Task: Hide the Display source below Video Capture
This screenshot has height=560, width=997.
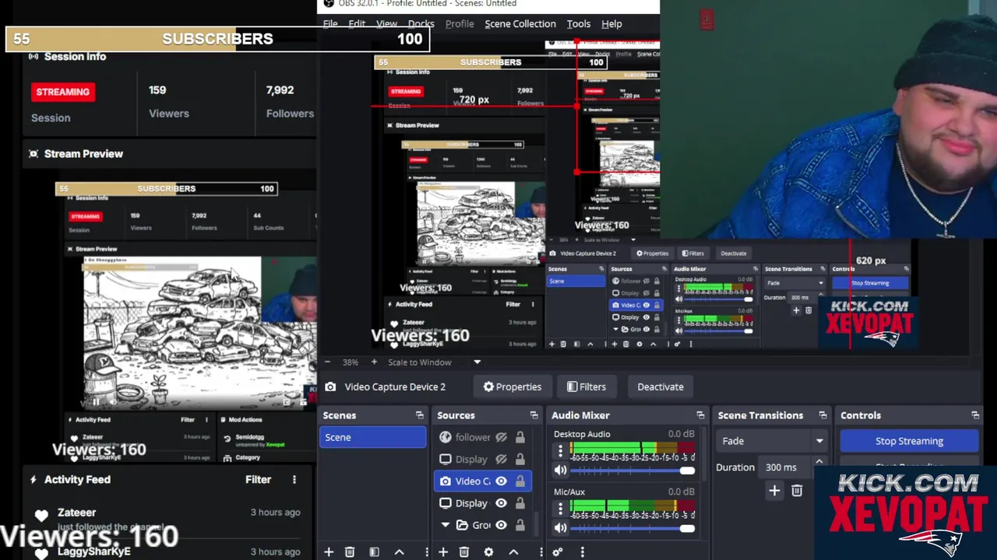Action: (x=501, y=503)
